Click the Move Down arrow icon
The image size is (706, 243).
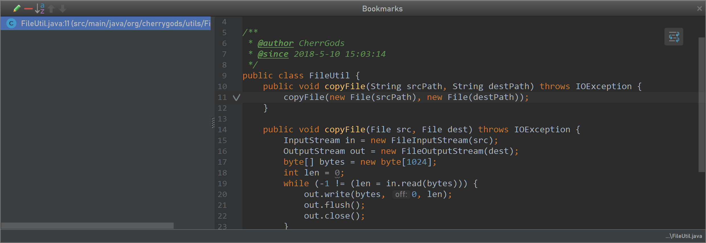coord(63,9)
